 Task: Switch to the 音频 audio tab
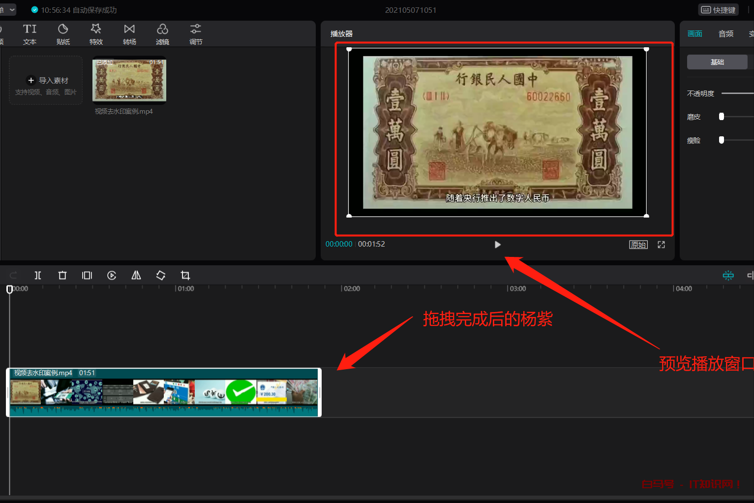725,33
